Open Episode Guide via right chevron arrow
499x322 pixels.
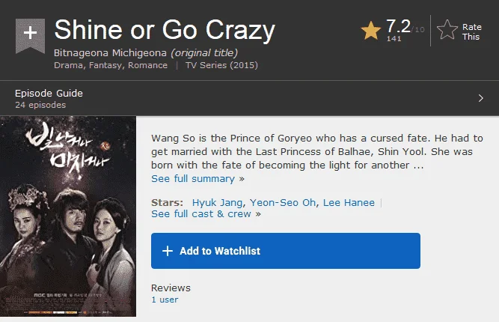[481, 98]
